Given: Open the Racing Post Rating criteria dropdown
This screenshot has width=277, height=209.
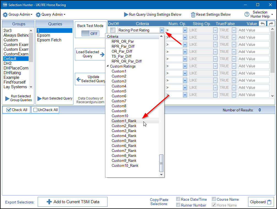Looking at the screenshot, I should tap(162, 30).
